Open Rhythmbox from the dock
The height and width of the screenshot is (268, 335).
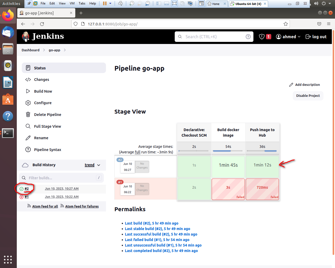click(x=8, y=66)
